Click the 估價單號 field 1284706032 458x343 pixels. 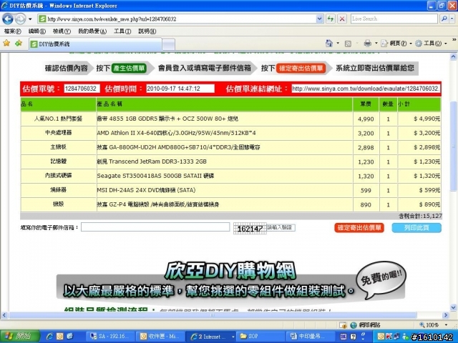pos(82,89)
